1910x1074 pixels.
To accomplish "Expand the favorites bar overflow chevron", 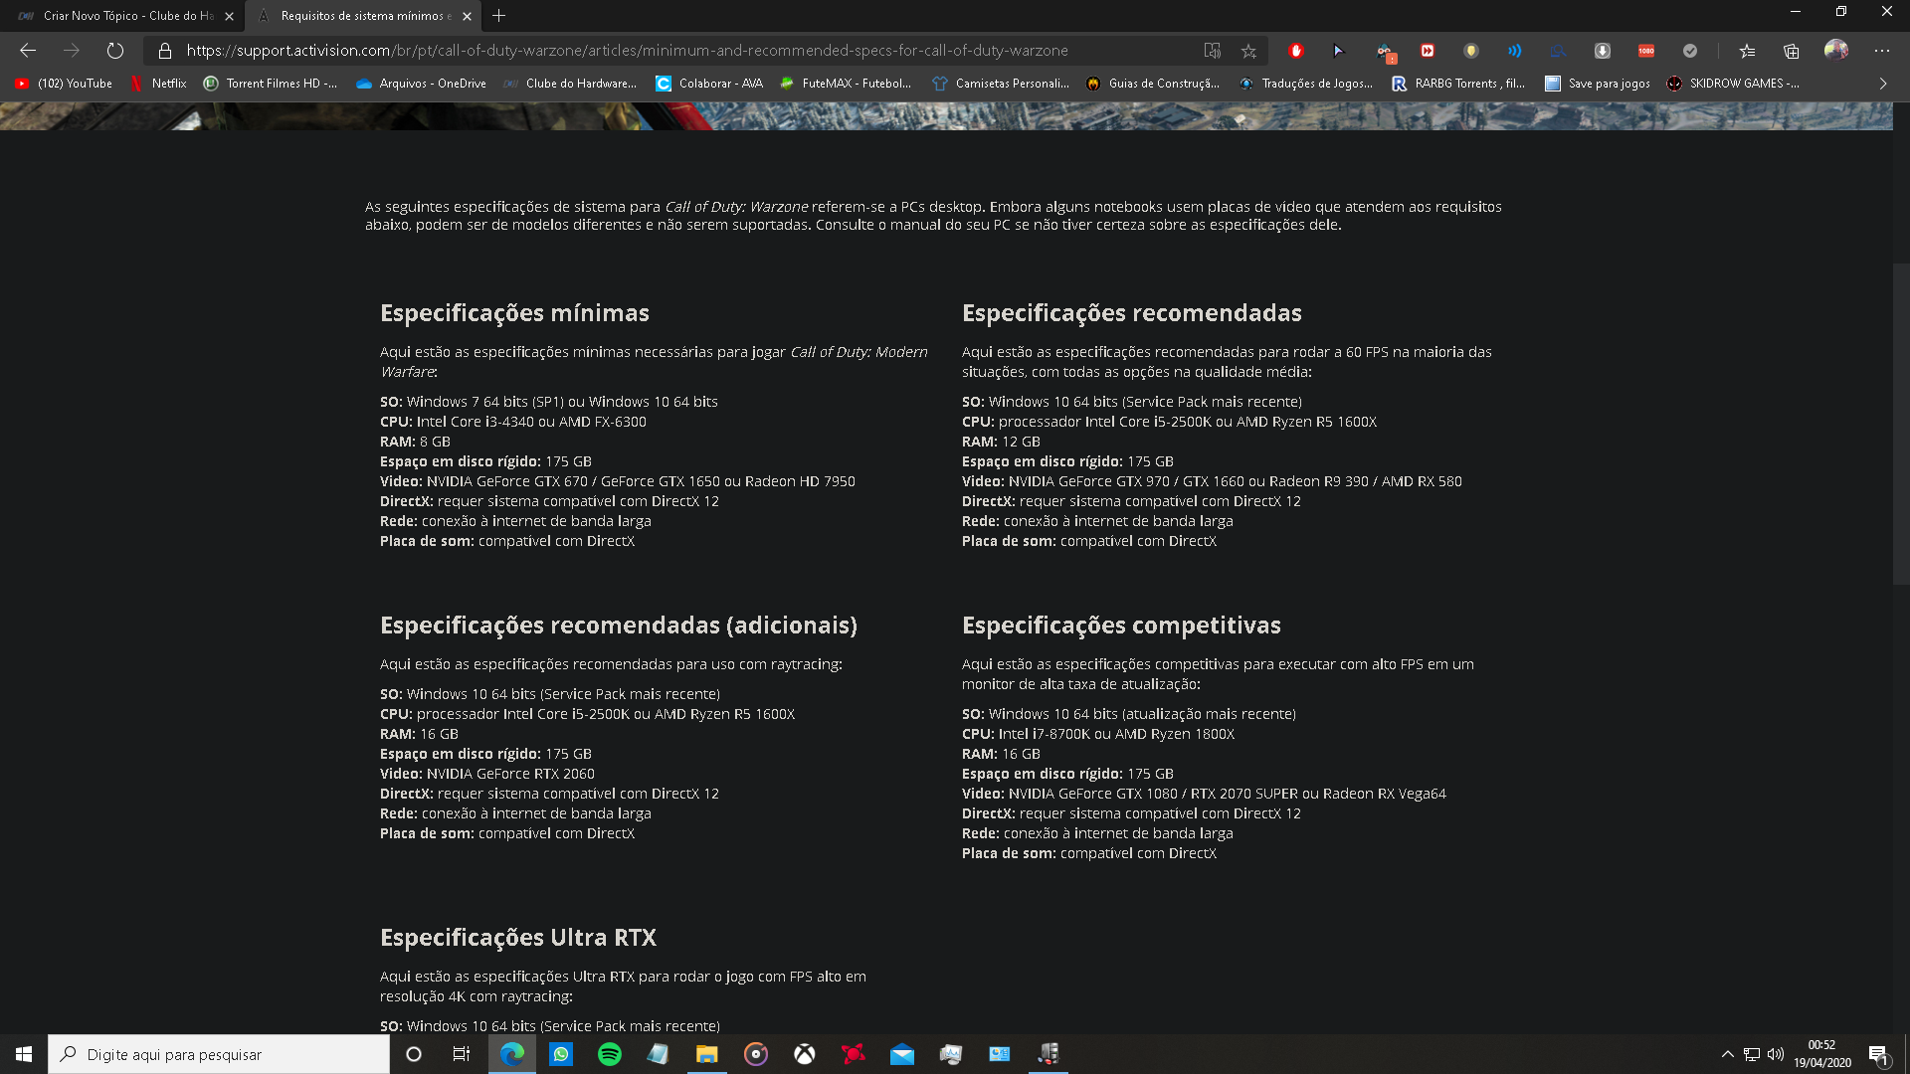I will 1883,84.
